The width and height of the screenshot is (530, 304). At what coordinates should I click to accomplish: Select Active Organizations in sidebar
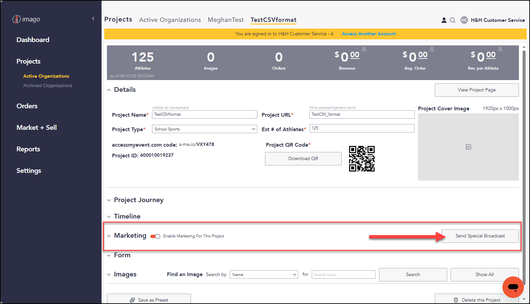46,76
